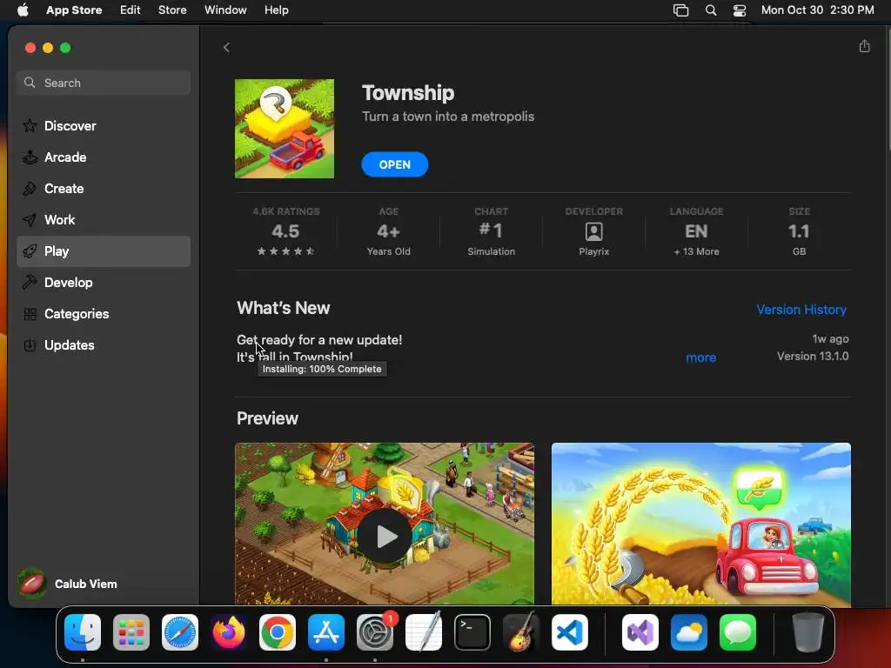Image resolution: width=891 pixels, height=668 pixels.
Task: Open Playrix developer page
Action: 593,232
